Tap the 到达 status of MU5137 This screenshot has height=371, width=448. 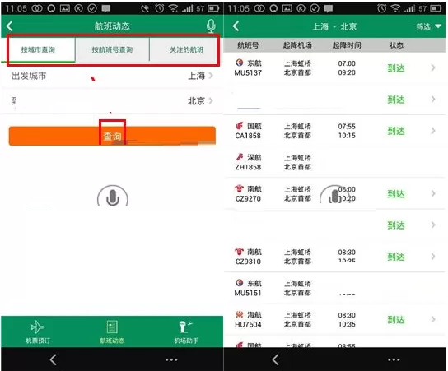[x=396, y=68]
